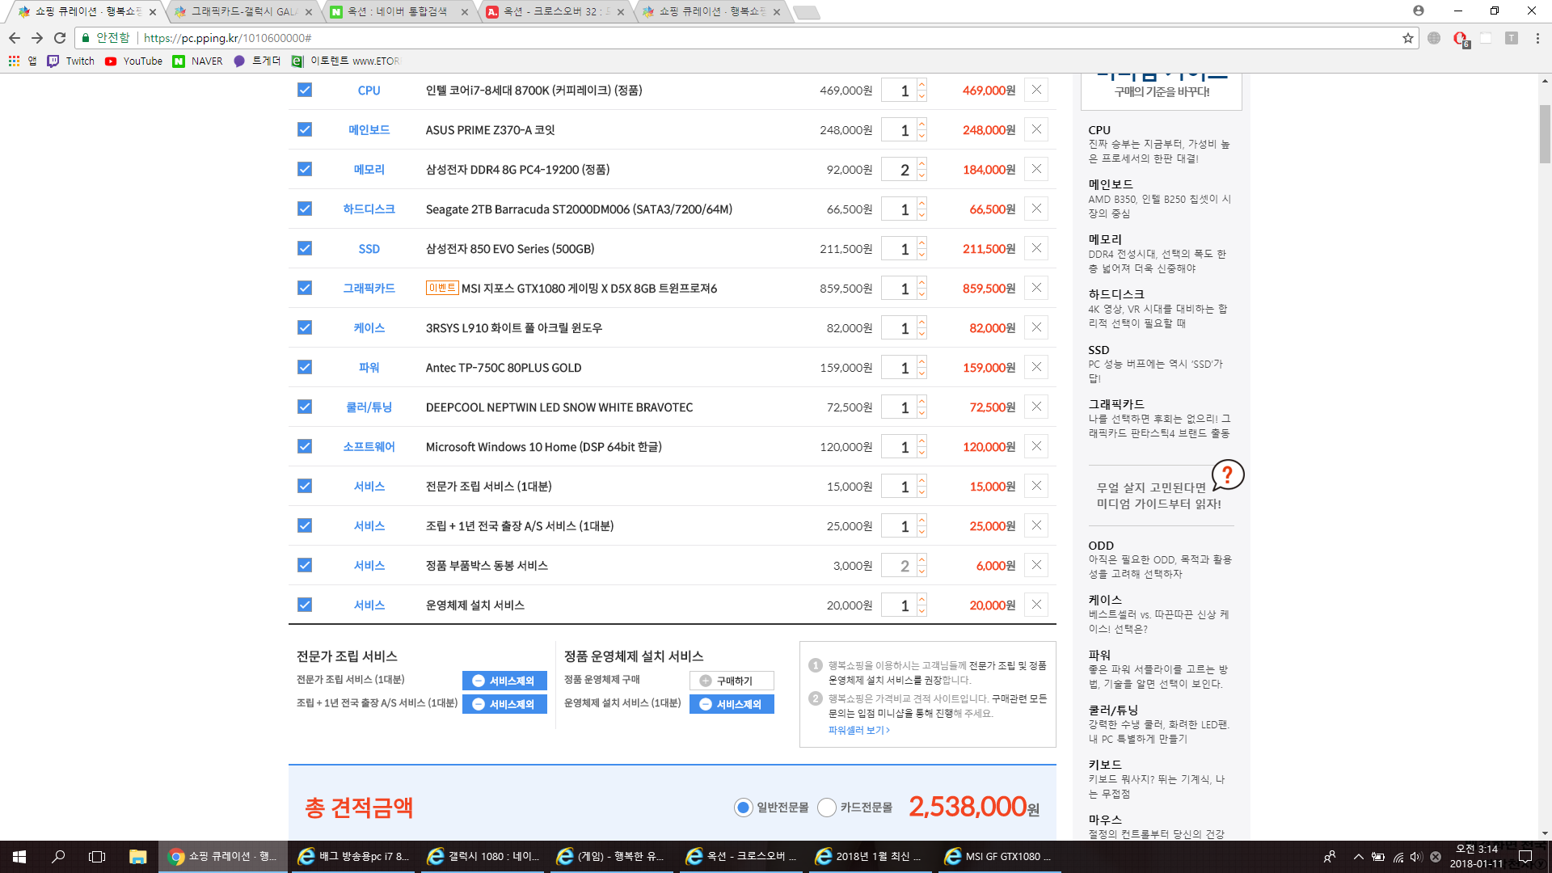
Task: Bookmark this page with star icon
Action: tap(1407, 38)
